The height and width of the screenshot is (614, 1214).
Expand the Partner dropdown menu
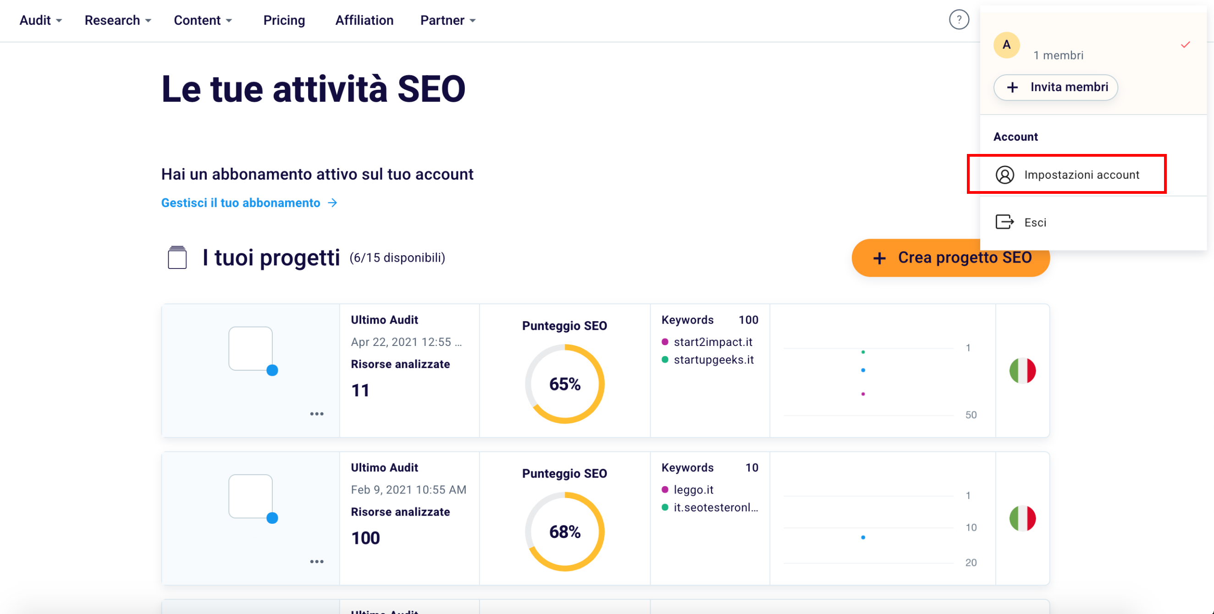pyautogui.click(x=448, y=20)
